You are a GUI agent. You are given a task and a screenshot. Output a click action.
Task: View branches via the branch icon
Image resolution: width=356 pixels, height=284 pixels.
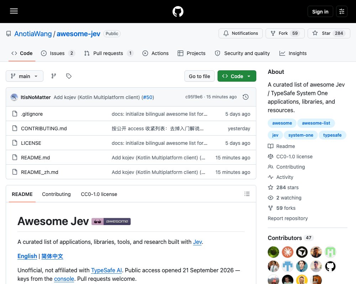point(54,76)
